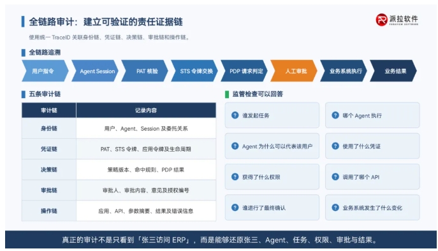Click the TraceID subtitle line
Image resolution: width=438 pixels, height=251 pixels.
click(109, 37)
